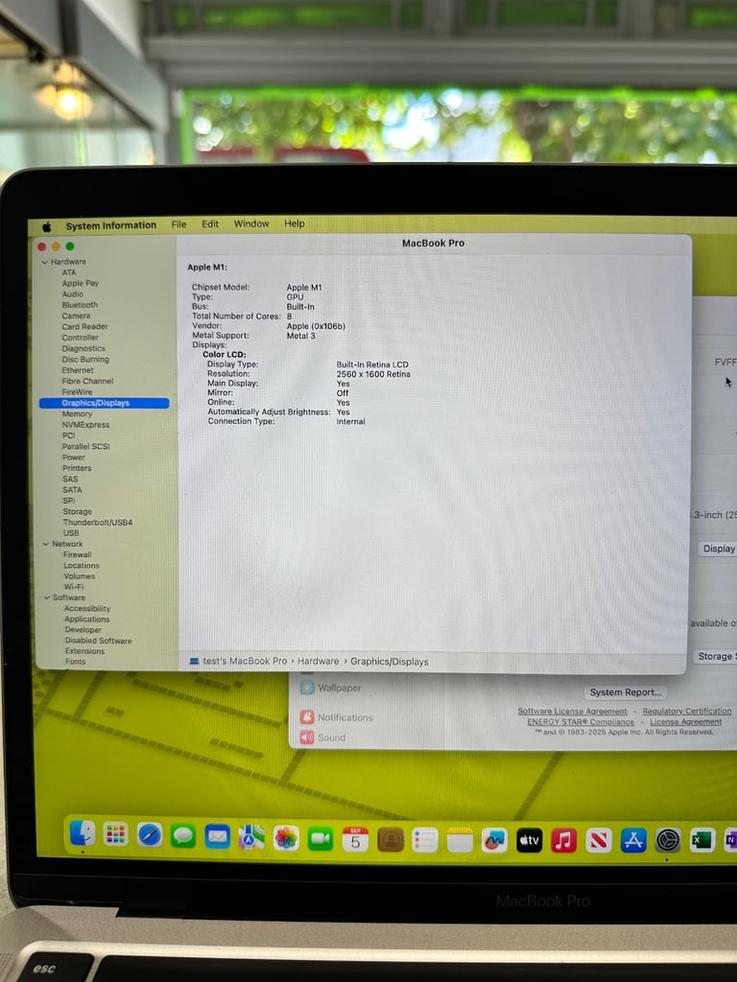This screenshot has width=737, height=982.
Task: Select USB in the sidebar
Action: click(x=71, y=533)
